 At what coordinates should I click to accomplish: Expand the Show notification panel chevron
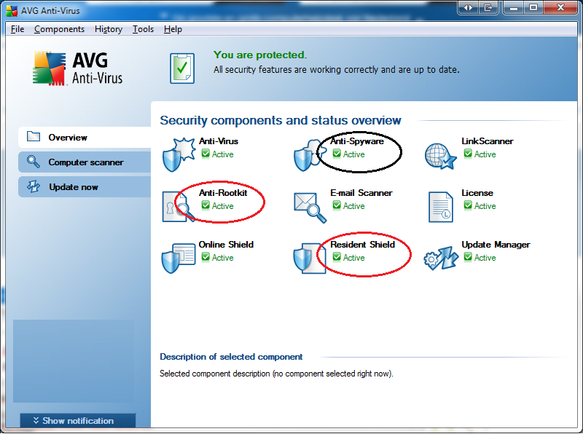[36, 421]
